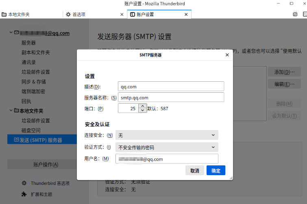This screenshot has height=204, width=307.
Task: Click the 编辑 edit server button
Action: 284,84
